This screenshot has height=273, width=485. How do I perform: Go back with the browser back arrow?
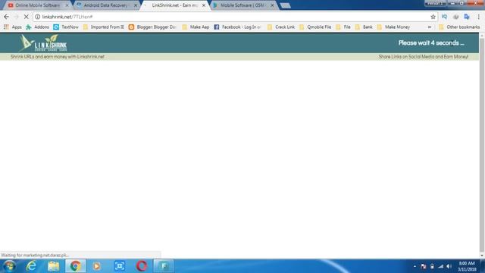pos(7,17)
